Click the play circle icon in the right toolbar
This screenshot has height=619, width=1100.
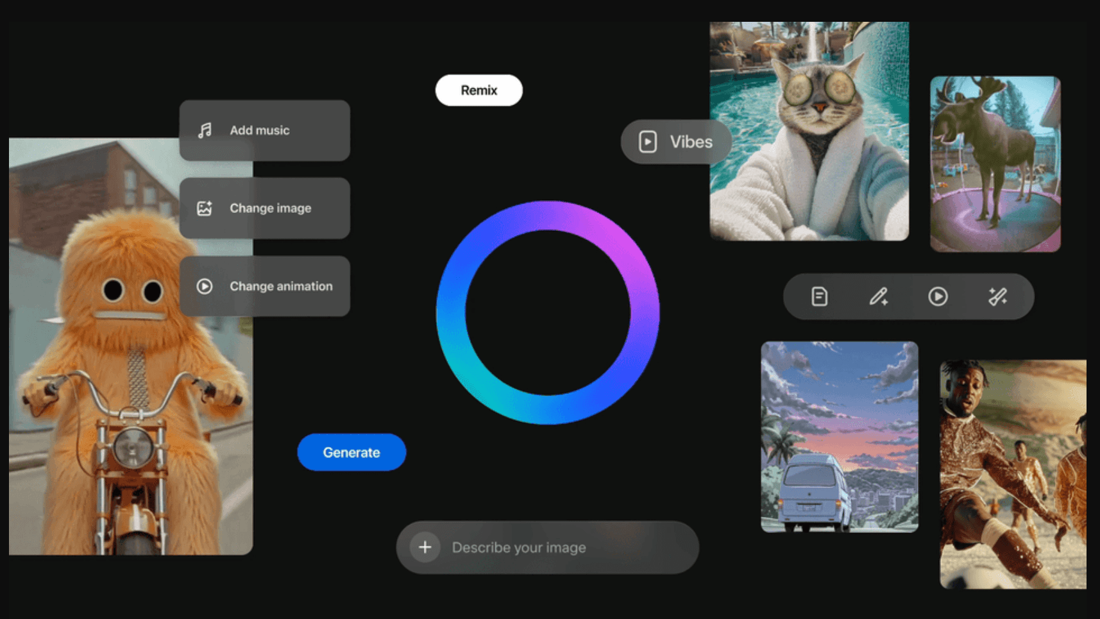pos(937,296)
